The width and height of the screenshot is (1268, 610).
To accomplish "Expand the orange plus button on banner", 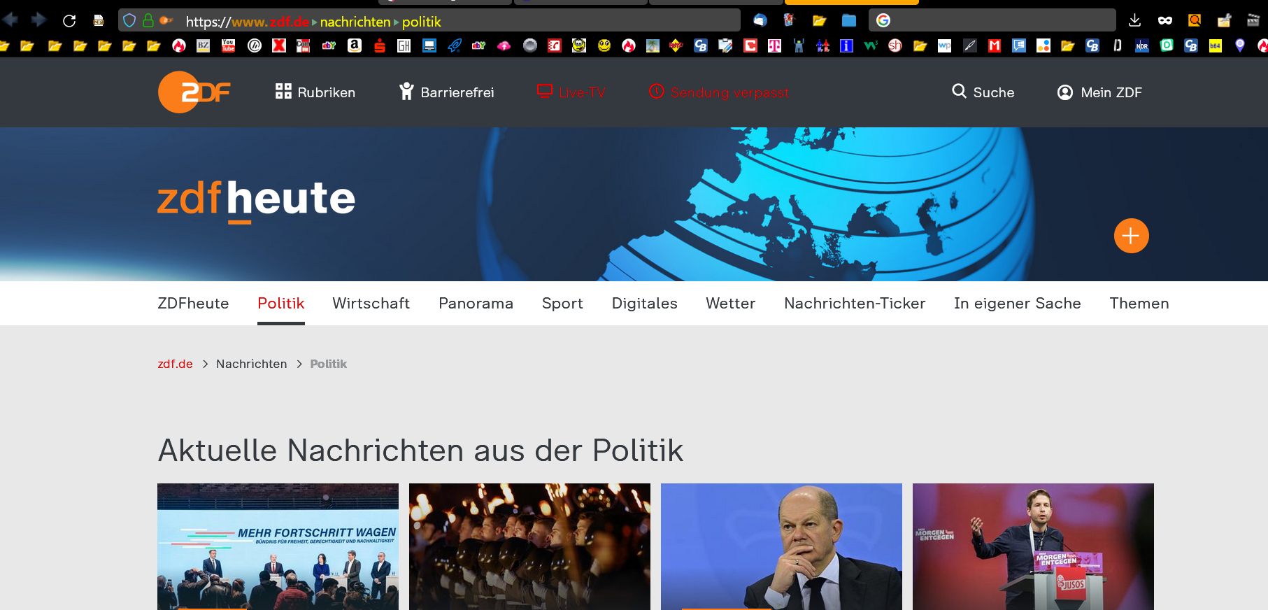I will pos(1131,236).
